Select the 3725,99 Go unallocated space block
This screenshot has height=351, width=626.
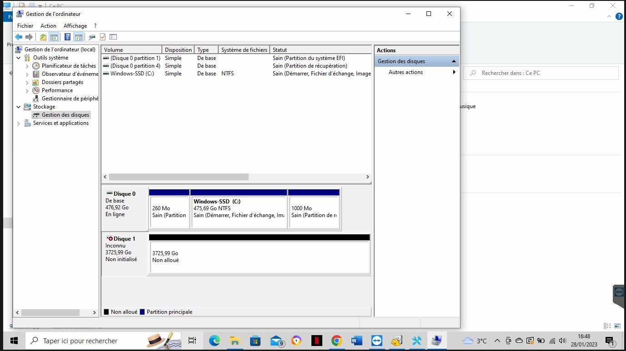260,254
